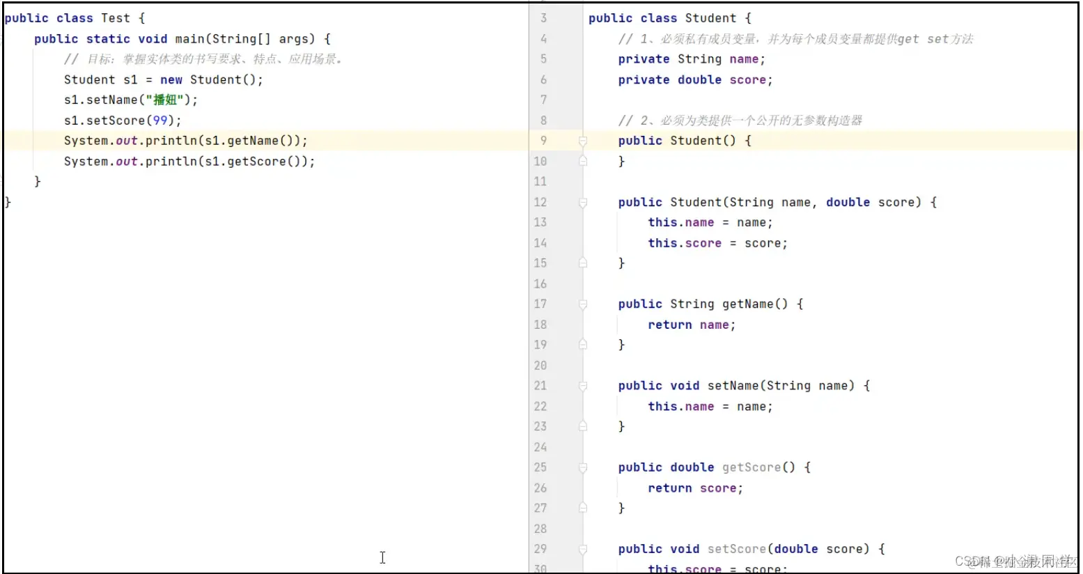Click the fold end marker on line 15
Image resolution: width=1083 pixels, height=574 pixels.
(583, 263)
